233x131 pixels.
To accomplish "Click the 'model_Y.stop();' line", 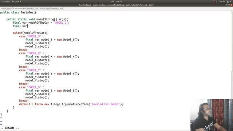I will point(37,80).
